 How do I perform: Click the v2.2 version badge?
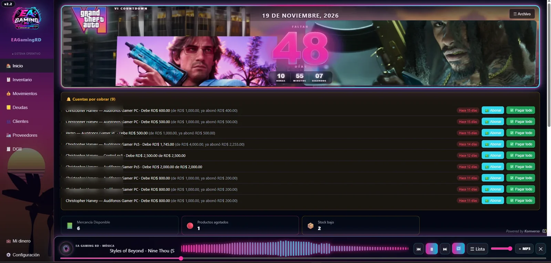point(8,4)
